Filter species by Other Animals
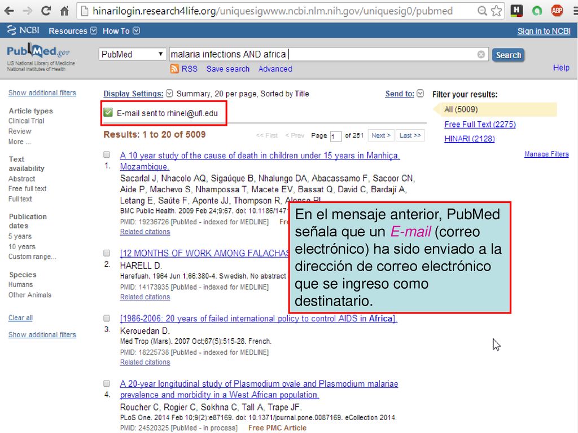Image resolution: width=578 pixels, height=433 pixels. click(x=30, y=295)
